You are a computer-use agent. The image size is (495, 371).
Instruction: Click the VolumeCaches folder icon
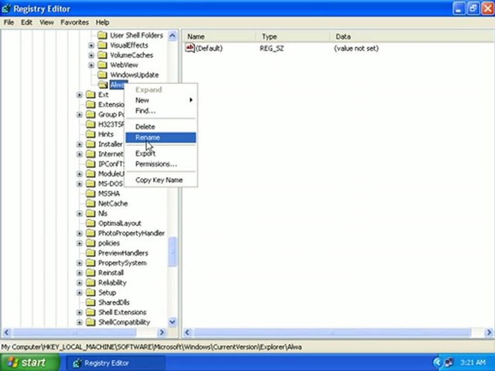pyautogui.click(x=102, y=55)
